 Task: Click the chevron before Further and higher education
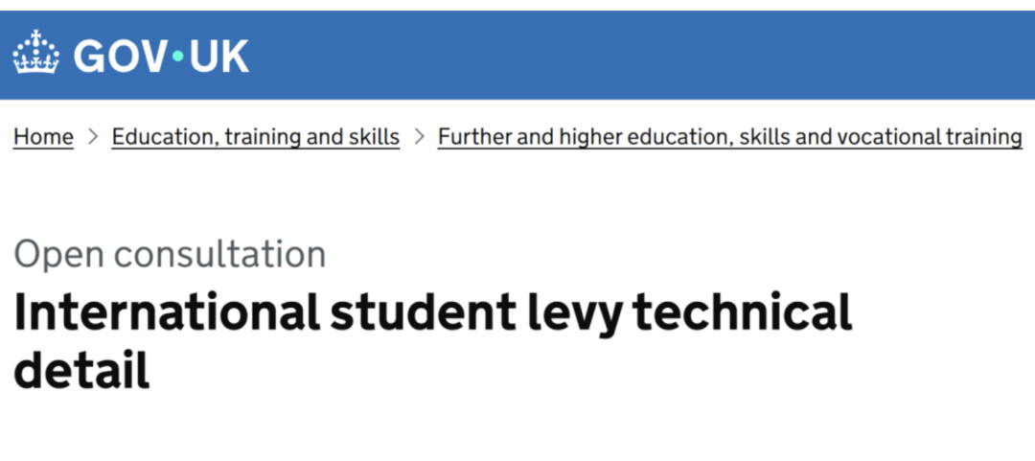(x=419, y=137)
